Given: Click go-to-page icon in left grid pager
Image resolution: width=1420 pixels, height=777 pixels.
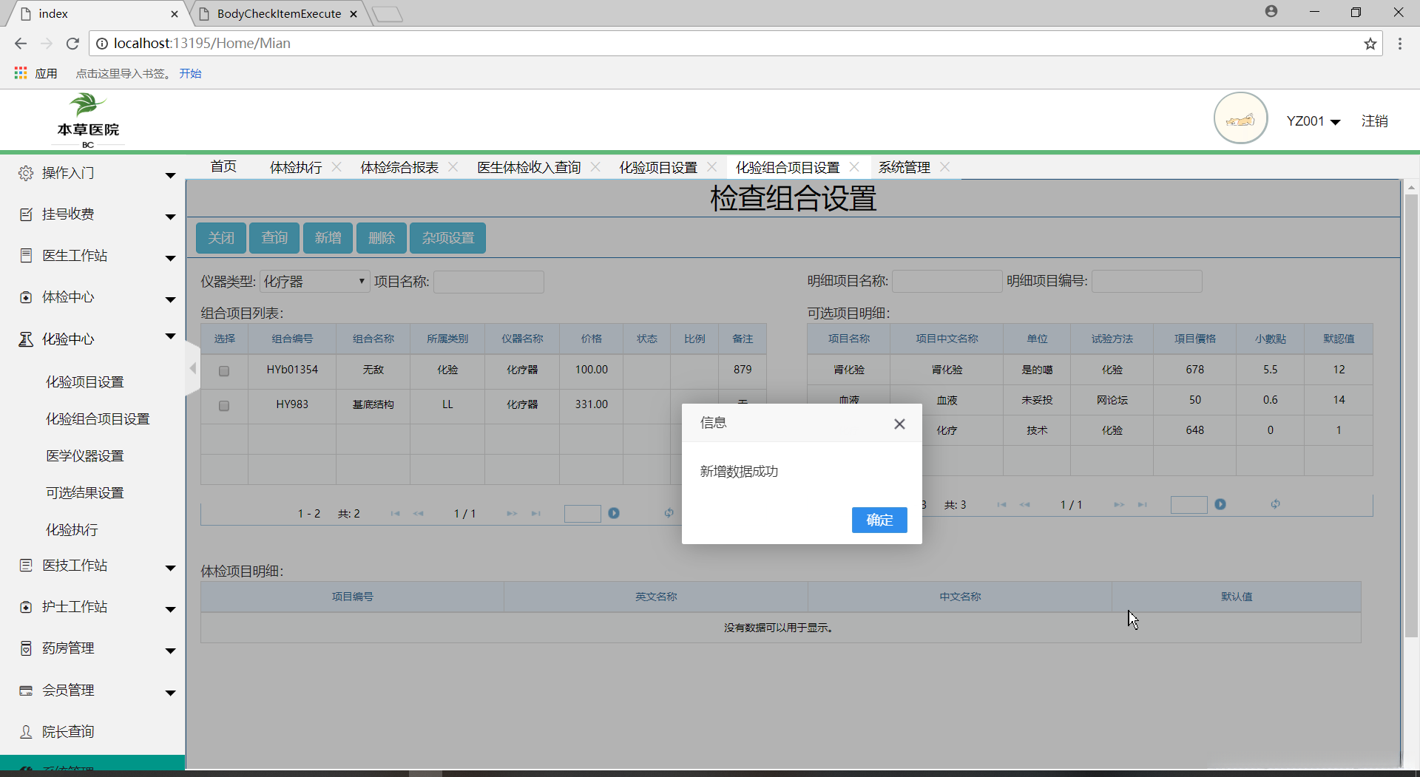Looking at the screenshot, I should 614,513.
